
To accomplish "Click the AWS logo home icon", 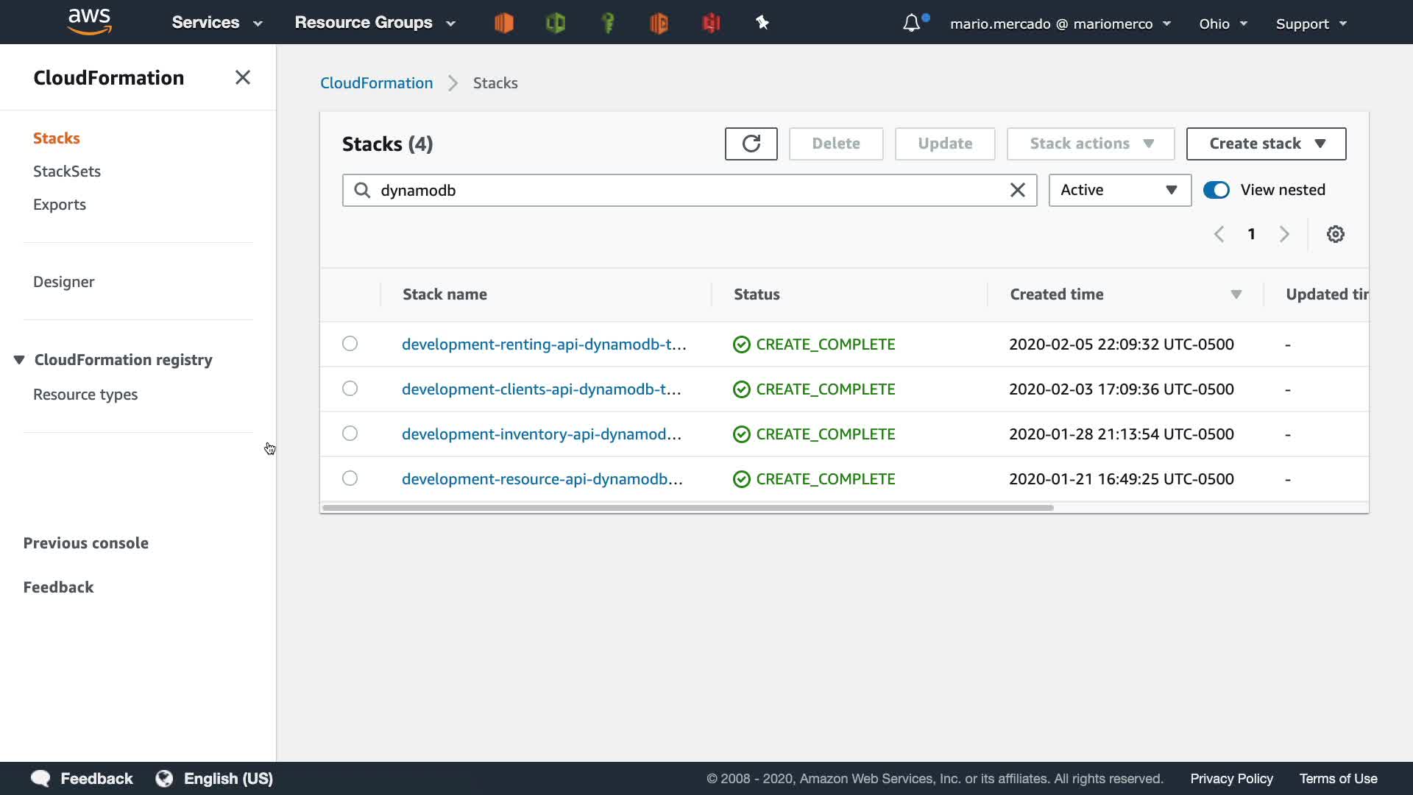I will 89,22.
